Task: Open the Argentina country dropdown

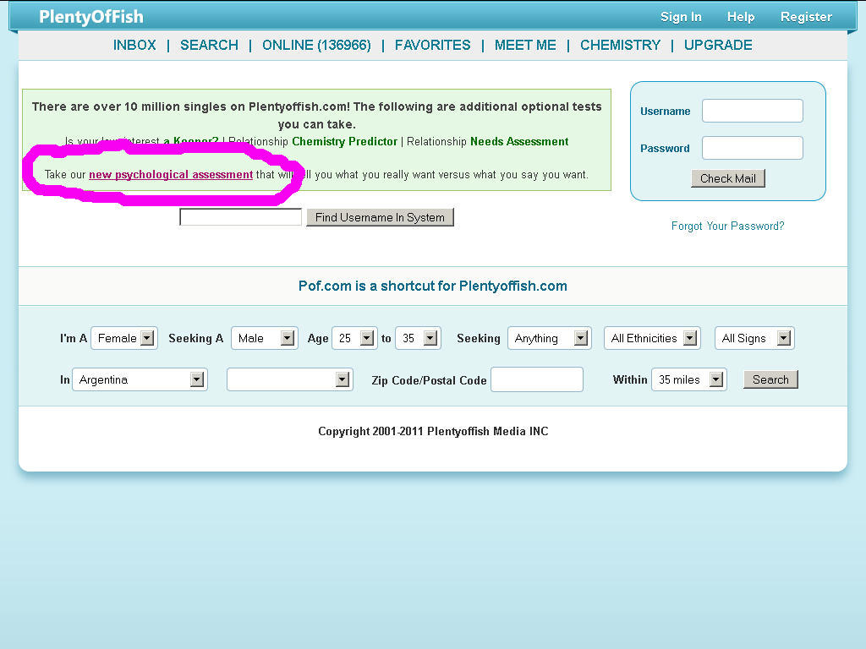Action: pos(140,379)
